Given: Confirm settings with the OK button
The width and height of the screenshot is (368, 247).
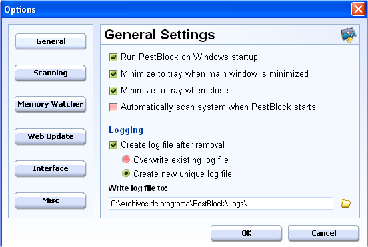Looking at the screenshot, I should coord(246,233).
